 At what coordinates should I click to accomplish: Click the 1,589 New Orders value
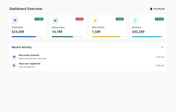pyautogui.click(x=96, y=32)
